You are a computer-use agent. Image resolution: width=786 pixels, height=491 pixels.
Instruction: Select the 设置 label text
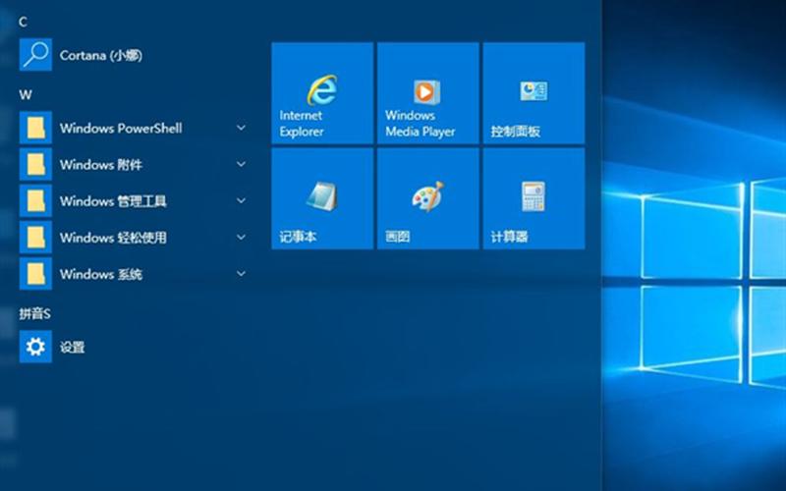coord(72,348)
